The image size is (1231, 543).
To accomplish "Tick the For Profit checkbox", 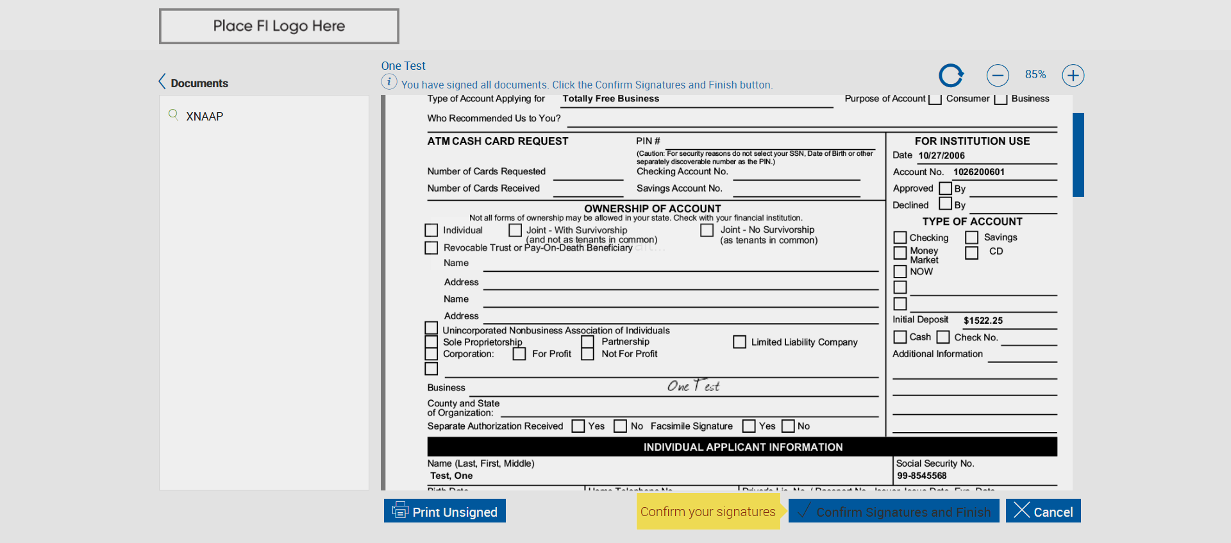I will (519, 354).
